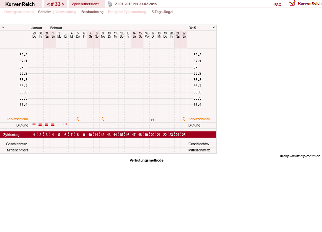Click the S+ mucus symbol on cycle day 12
This screenshot has height=232, width=322.
(103, 119)
